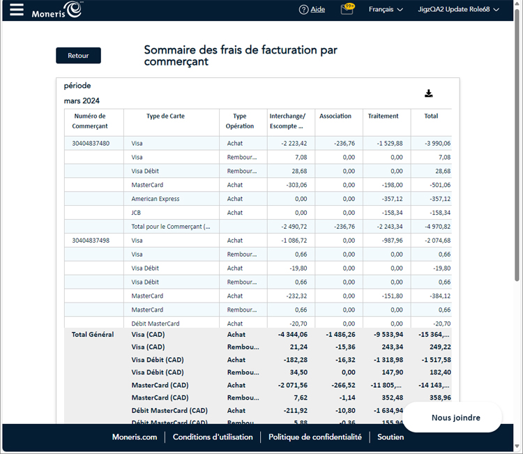Sort by Numéro de Commerçant column header
Screen dimensions: 523x454
[x=90, y=121]
